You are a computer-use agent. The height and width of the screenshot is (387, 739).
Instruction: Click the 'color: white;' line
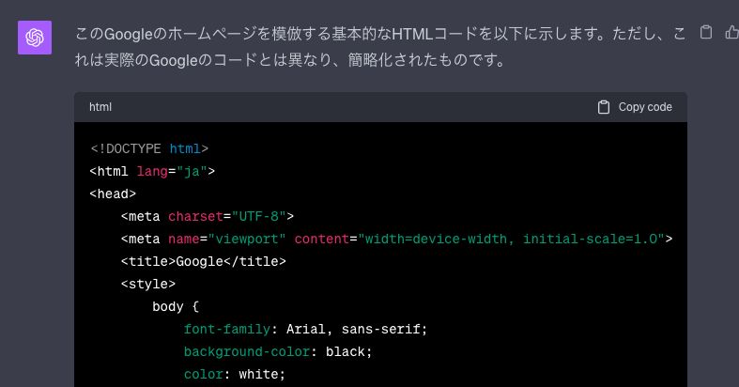235,374
